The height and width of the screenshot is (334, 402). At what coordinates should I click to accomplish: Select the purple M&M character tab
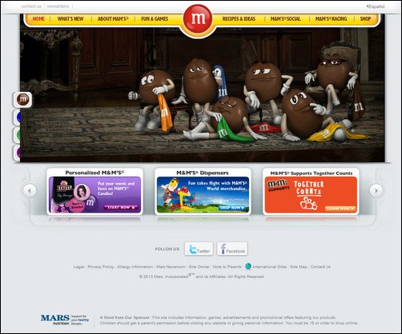coord(17,153)
